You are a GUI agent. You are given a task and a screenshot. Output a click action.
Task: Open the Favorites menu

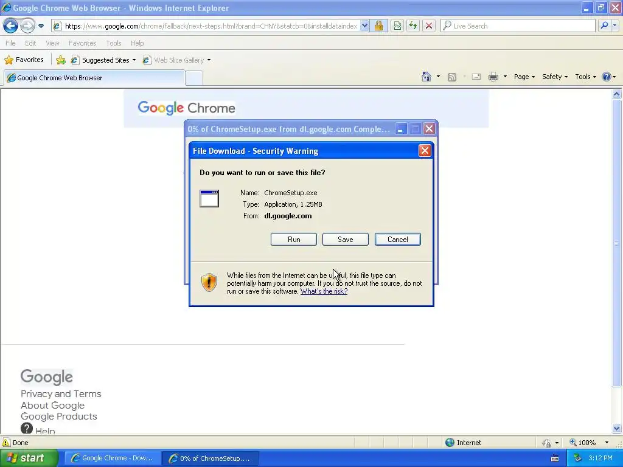tap(82, 43)
